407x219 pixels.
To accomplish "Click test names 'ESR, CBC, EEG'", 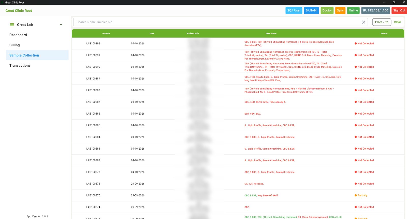I will pyautogui.click(x=253, y=114).
